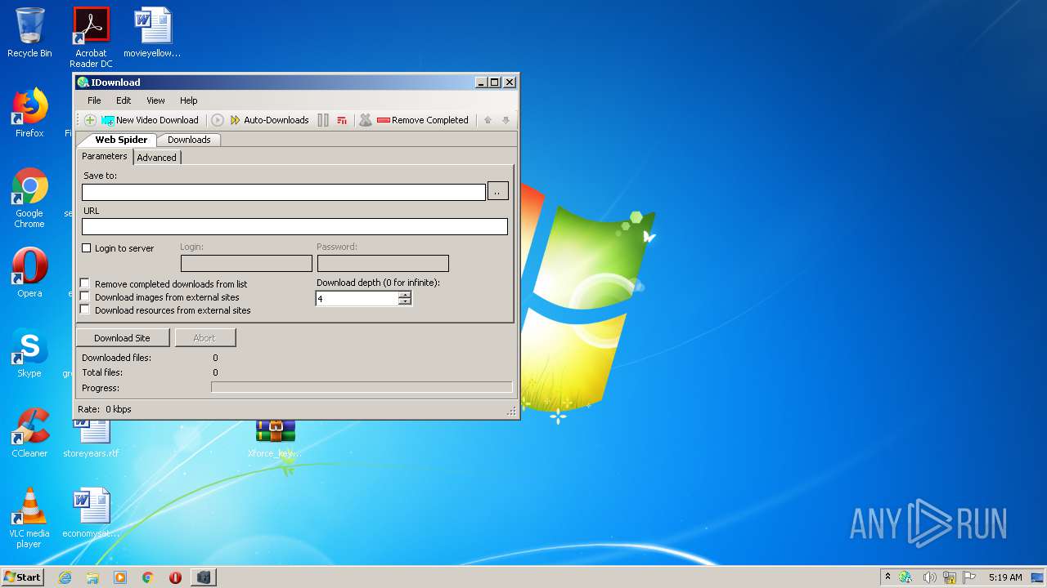Viewport: 1047px width, 588px height.
Task: Click the IDownload taskbar button
Action: (x=204, y=577)
